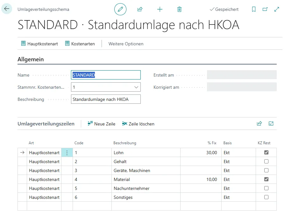Open the Umlageverteilungszeilen in Excel
Screen dimensions: 292x218
point(271,124)
